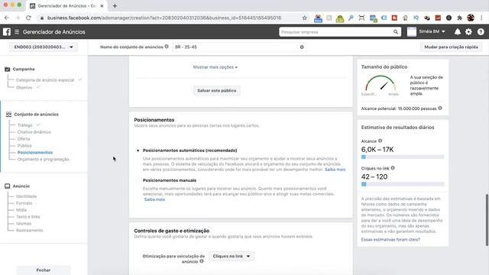Go to the Formato step
Screen dimensions: 489x275
point(24,203)
